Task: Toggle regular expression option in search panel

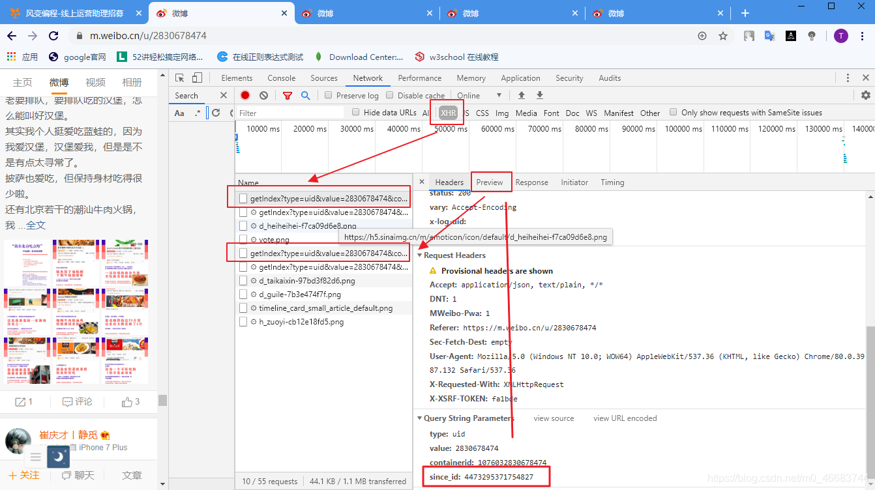Action: click(198, 113)
